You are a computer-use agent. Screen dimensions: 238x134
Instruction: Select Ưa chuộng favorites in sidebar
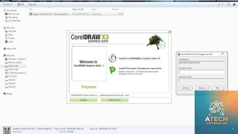[10, 10]
